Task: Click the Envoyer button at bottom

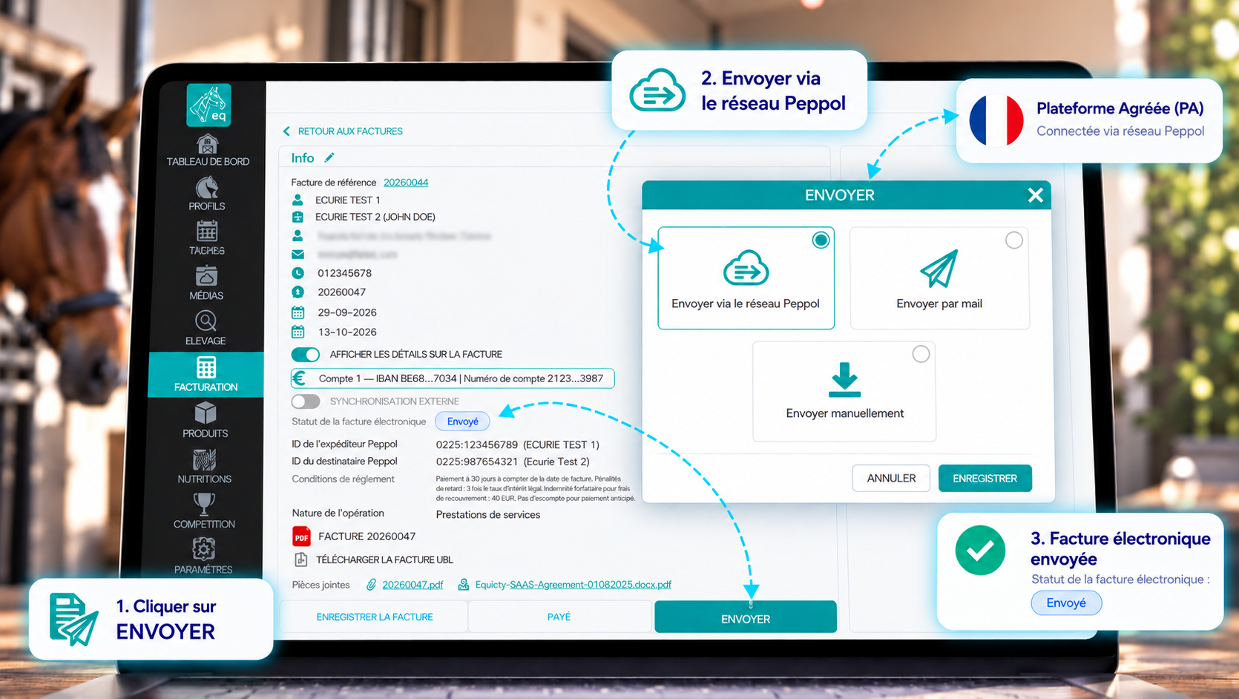Action: (x=746, y=617)
